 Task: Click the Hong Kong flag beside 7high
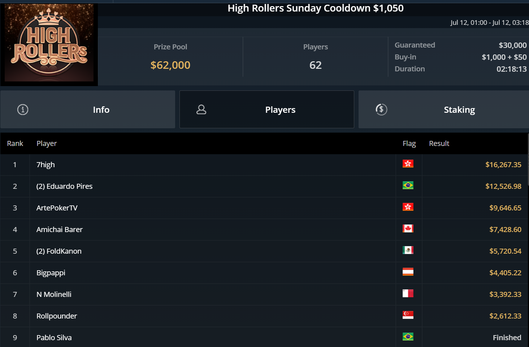coord(408,164)
